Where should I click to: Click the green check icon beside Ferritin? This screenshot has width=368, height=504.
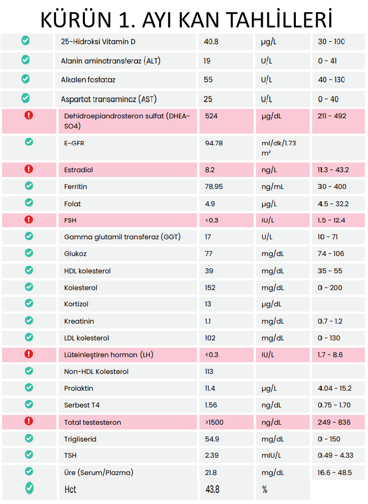pyautogui.click(x=29, y=186)
